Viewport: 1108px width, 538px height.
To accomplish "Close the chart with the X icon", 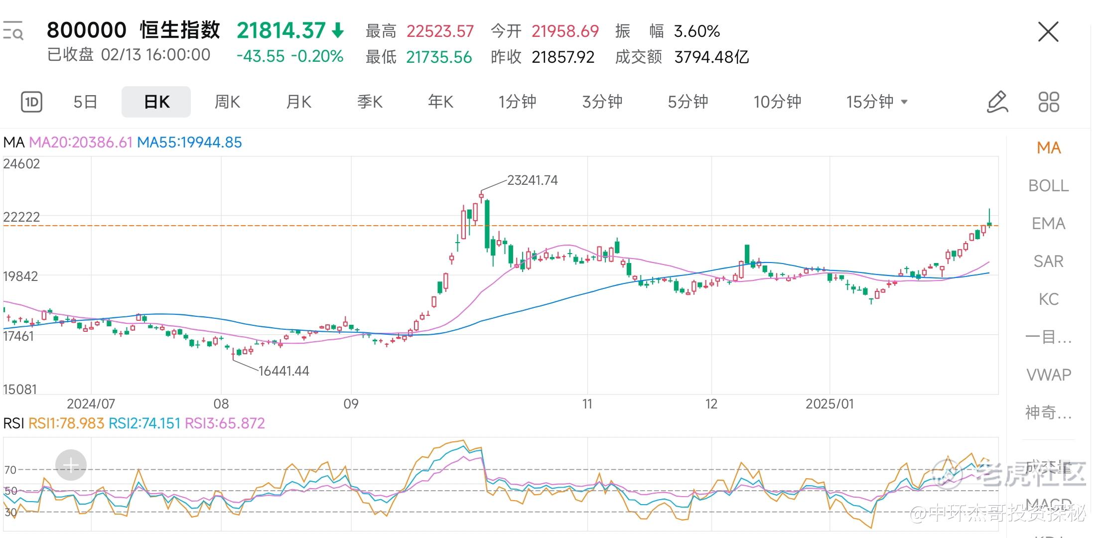I will coord(1048,32).
